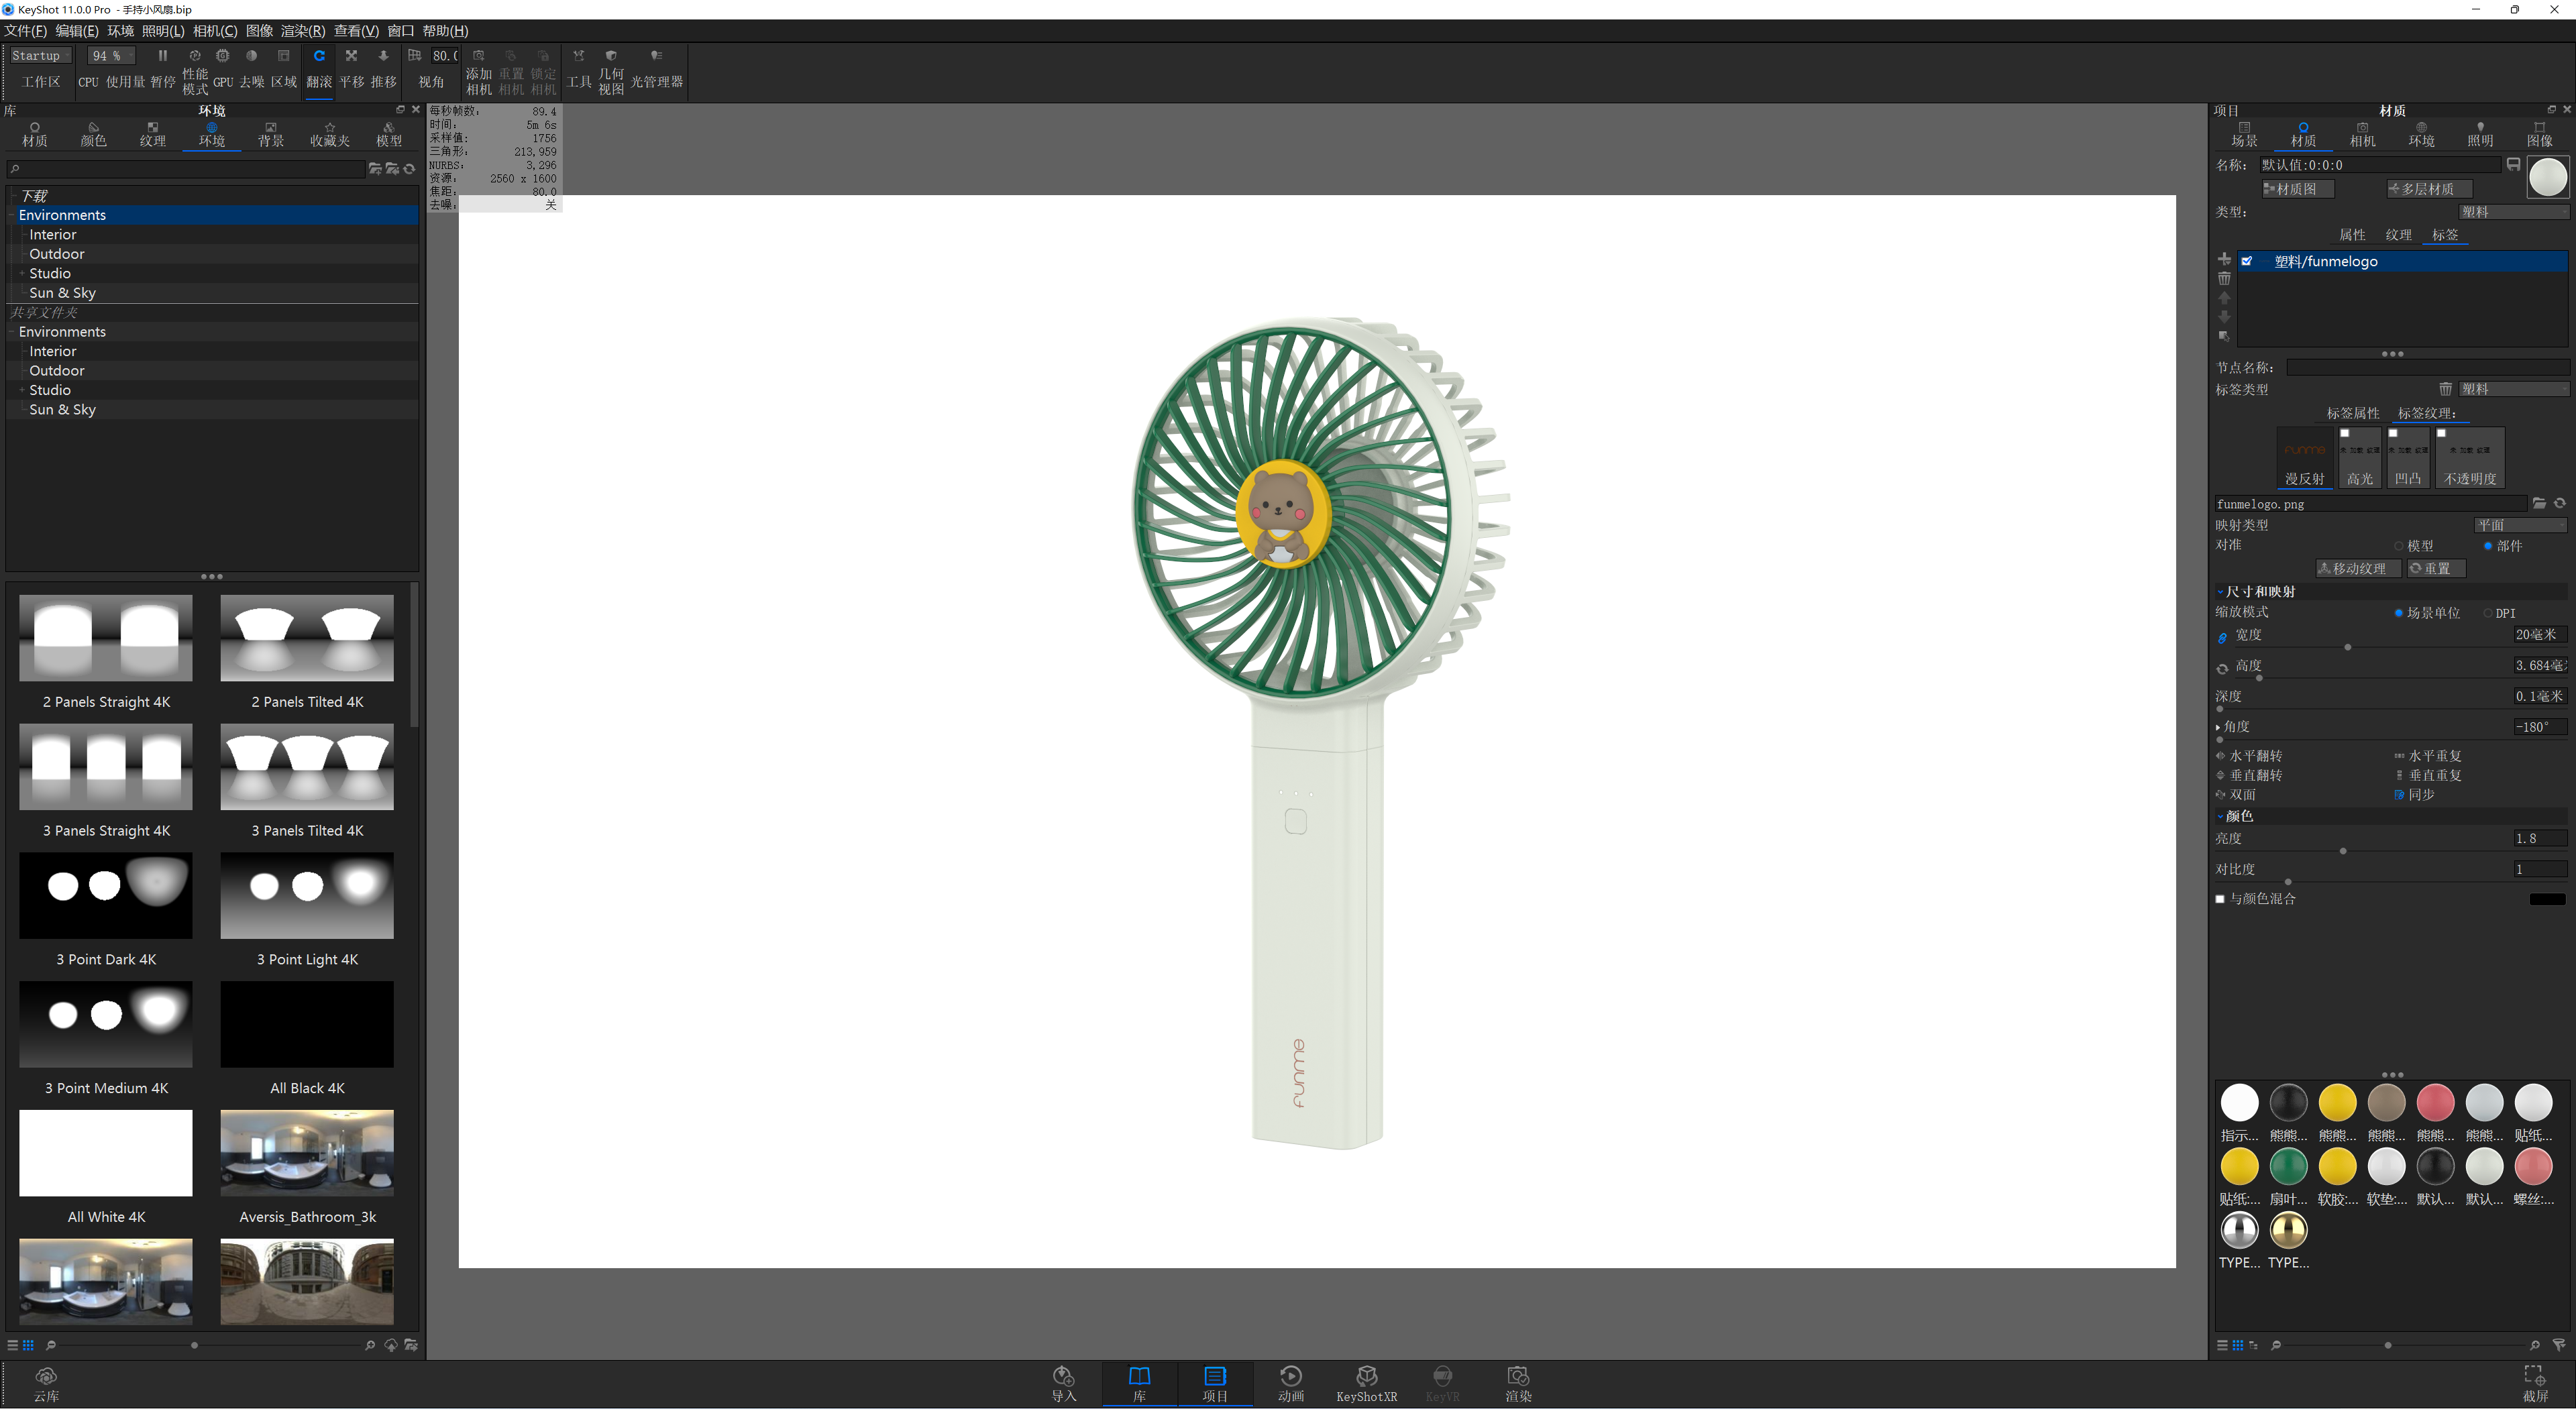Open the 云库 (Cloud Library) icon
Image resolution: width=2576 pixels, height=1409 pixels.
[46, 1383]
